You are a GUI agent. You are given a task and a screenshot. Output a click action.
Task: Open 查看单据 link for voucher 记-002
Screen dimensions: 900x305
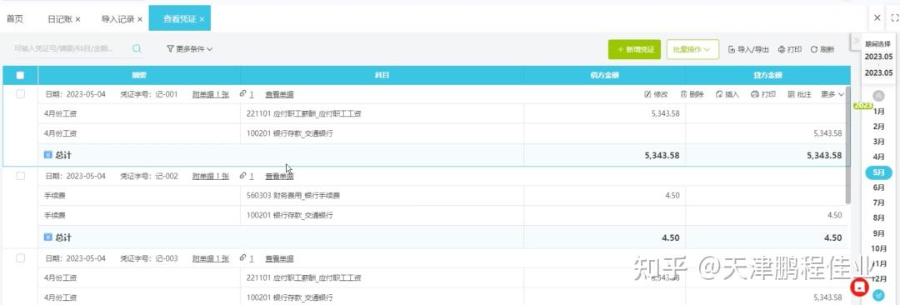coord(279,177)
